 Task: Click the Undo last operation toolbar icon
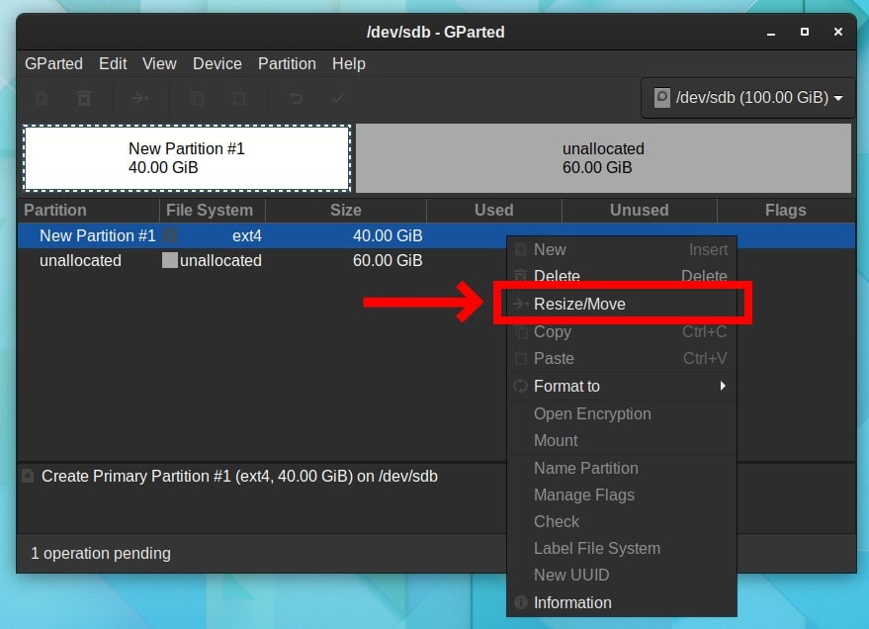[296, 99]
